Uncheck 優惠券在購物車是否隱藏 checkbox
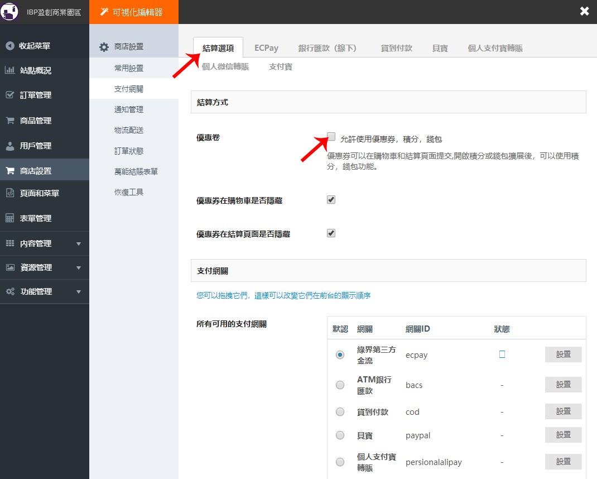 click(331, 200)
